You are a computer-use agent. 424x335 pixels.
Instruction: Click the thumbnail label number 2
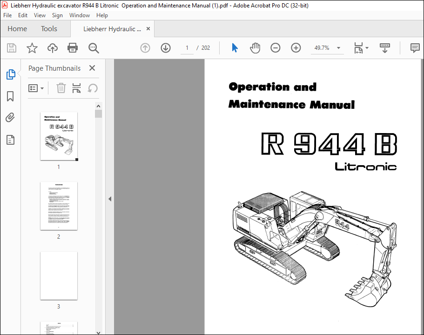58,236
